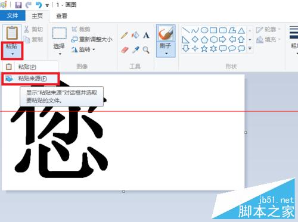Select the left arrow shape

point(232,39)
